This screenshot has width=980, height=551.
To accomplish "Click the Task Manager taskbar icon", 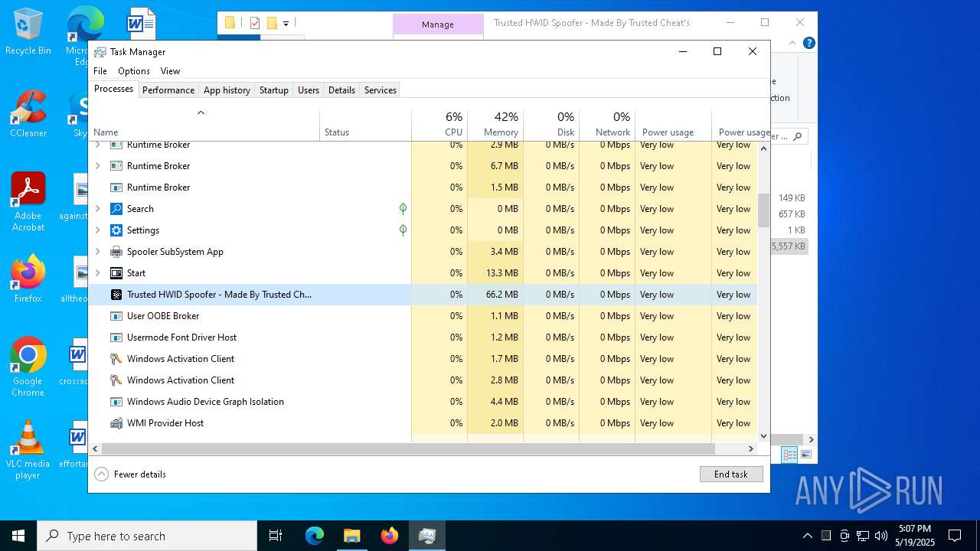I will click(427, 536).
